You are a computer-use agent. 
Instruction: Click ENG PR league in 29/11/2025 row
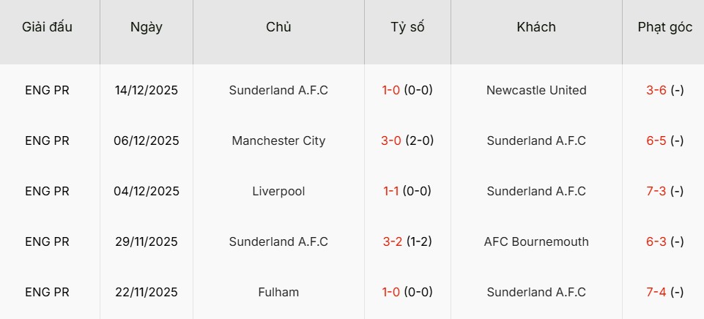(47, 242)
